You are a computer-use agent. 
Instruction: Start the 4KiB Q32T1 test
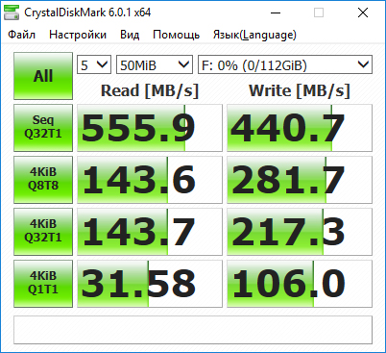(43, 232)
